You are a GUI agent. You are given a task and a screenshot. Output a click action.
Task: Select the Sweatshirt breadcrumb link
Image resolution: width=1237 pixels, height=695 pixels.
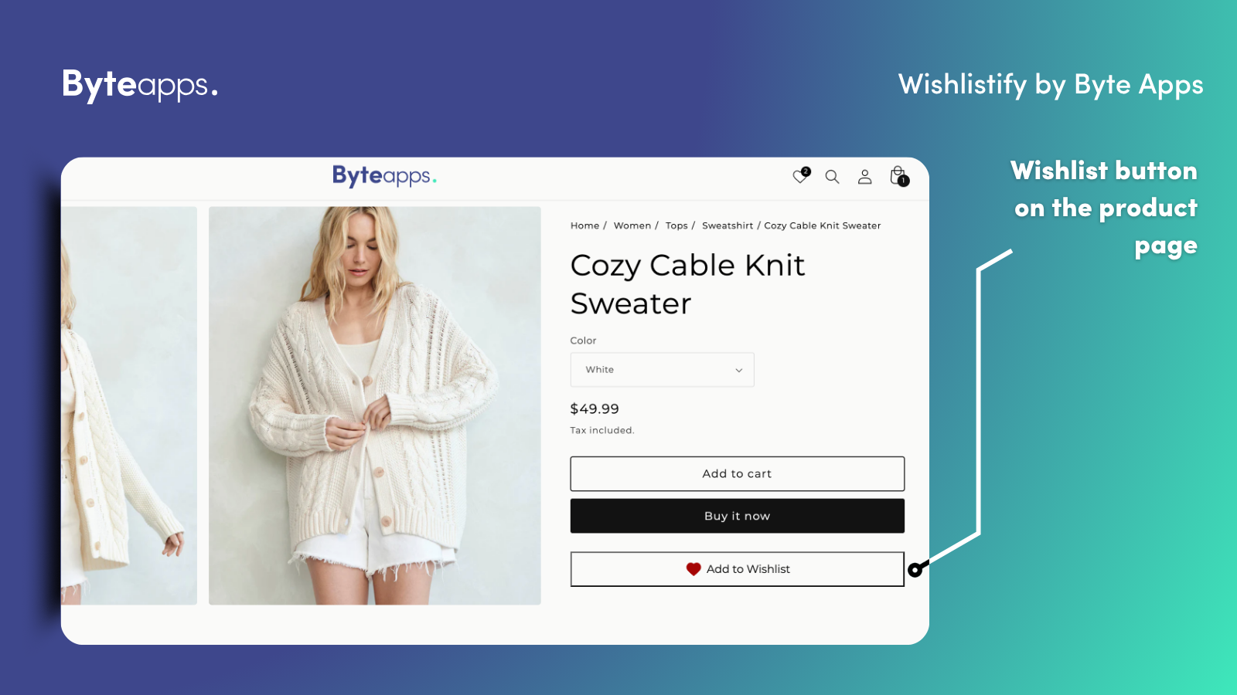pos(728,225)
